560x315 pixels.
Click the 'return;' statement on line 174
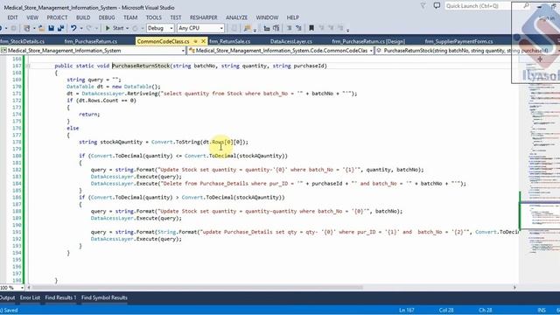(x=89, y=115)
